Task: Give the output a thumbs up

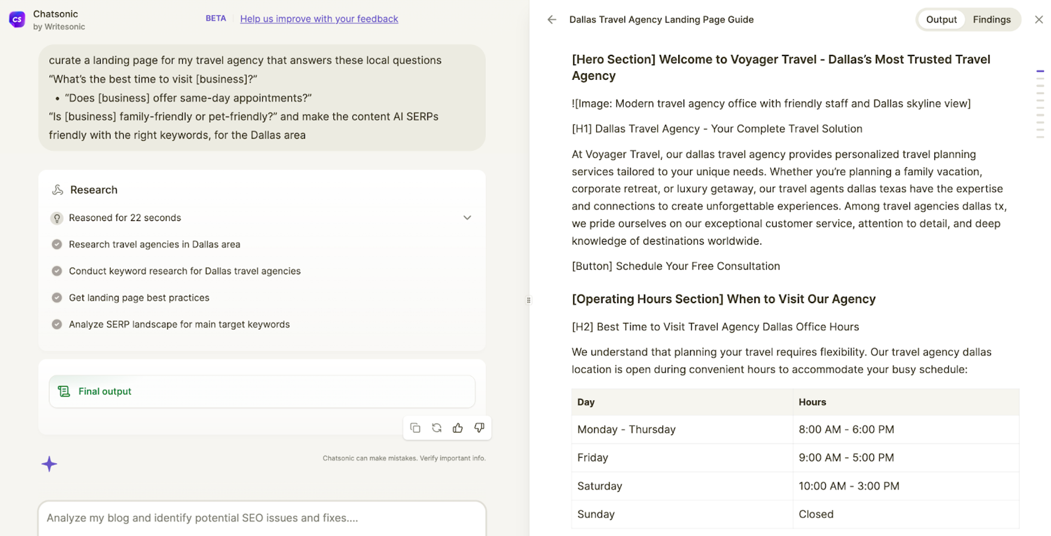Action: [x=458, y=428]
